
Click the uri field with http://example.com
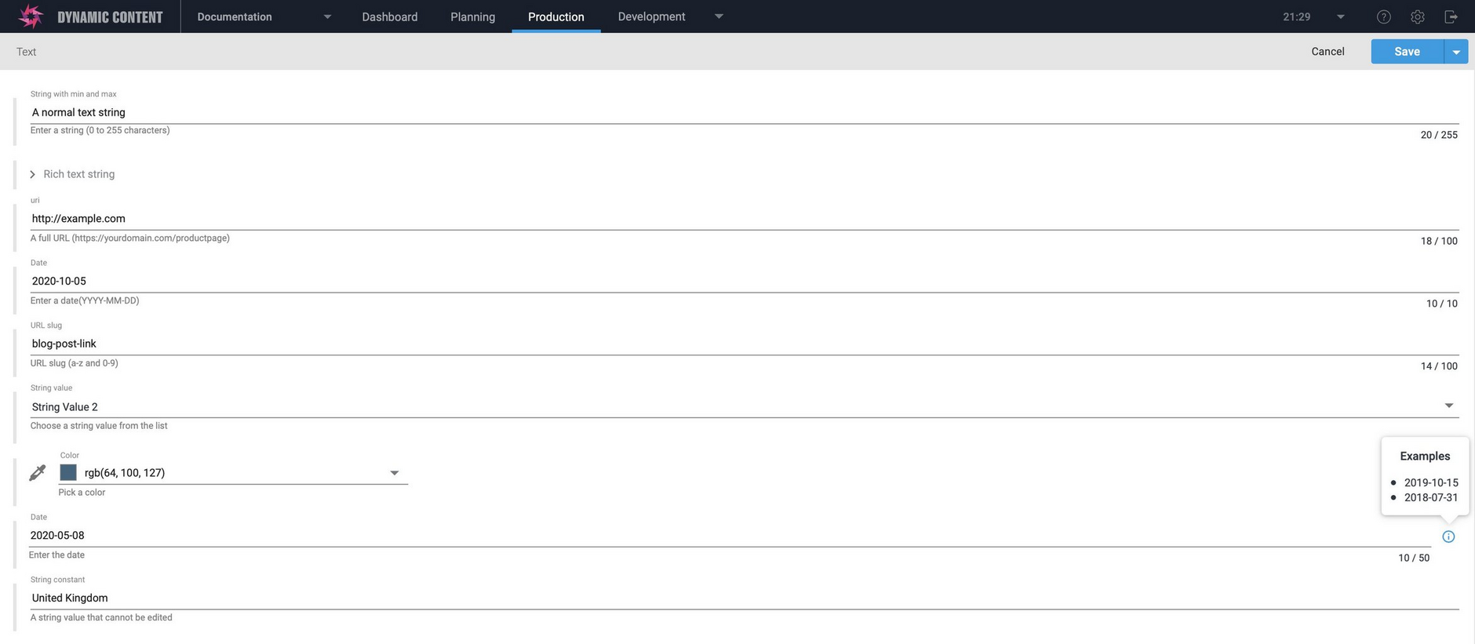[706, 219]
